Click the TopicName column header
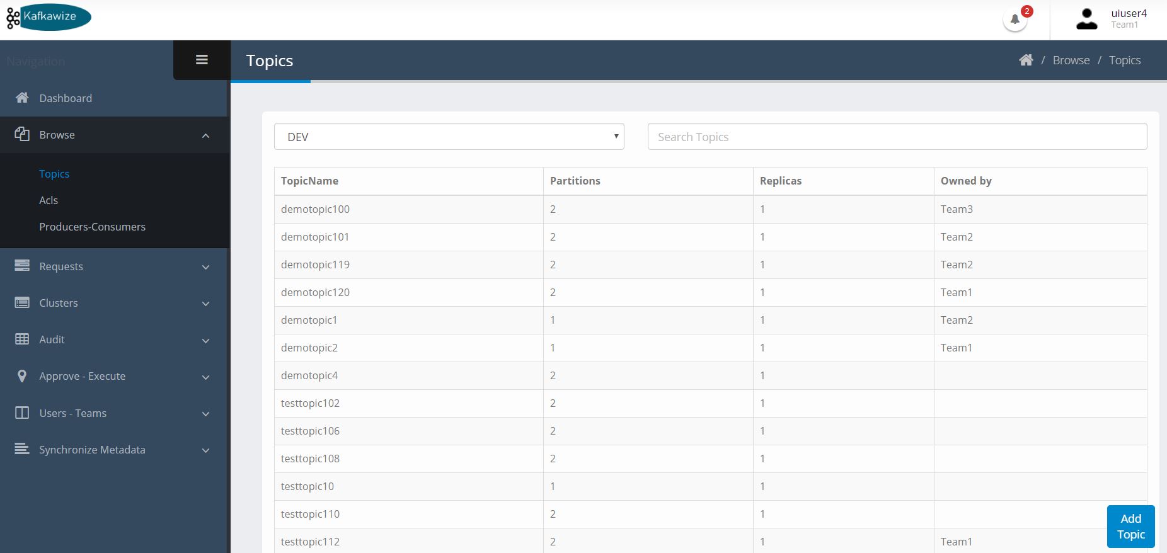The image size is (1167, 553). 309,181
